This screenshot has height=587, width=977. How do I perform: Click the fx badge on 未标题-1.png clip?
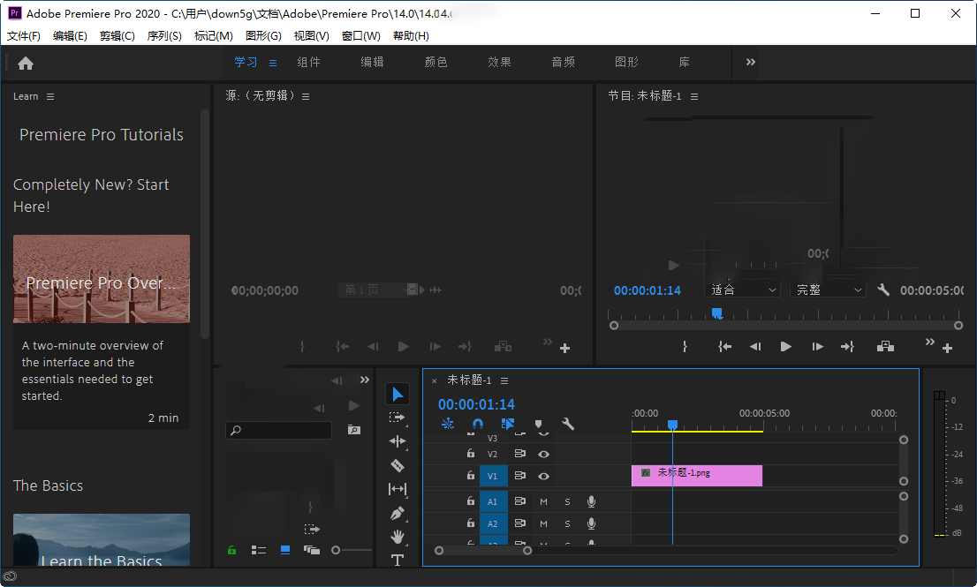(x=646, y=473)
